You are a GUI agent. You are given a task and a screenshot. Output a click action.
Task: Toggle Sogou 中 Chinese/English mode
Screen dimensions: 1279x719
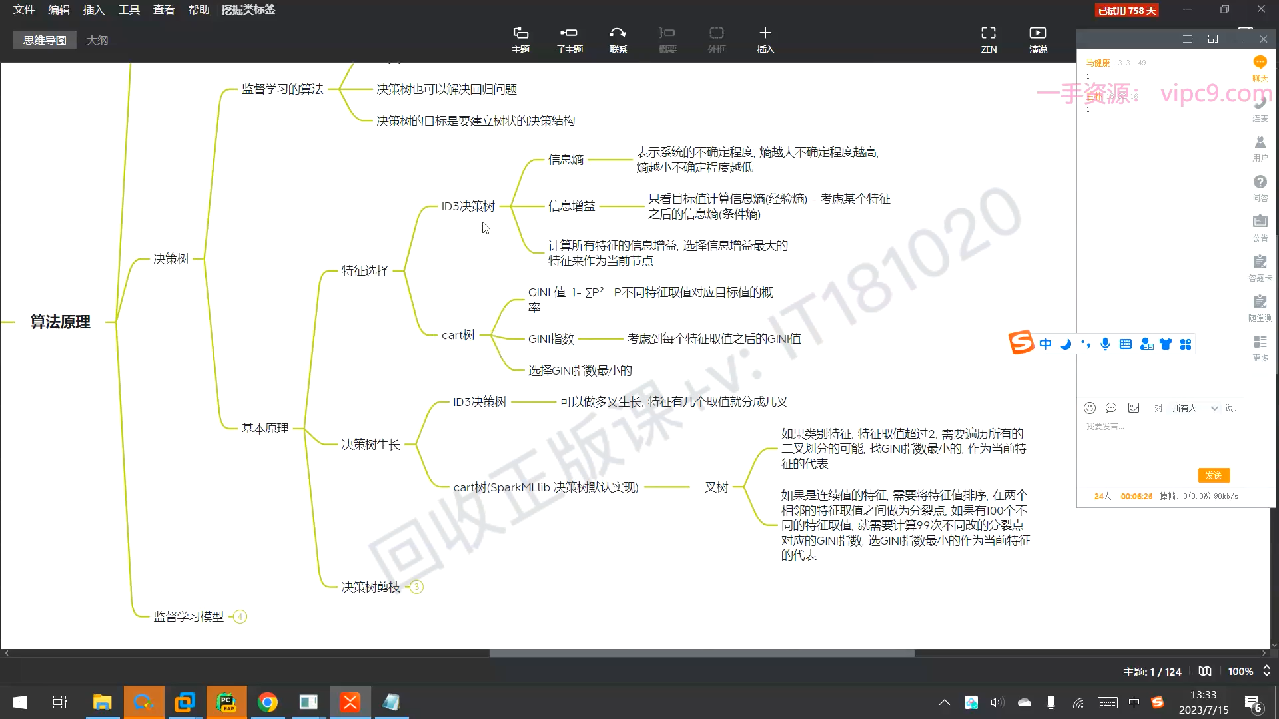[1045, 344]
